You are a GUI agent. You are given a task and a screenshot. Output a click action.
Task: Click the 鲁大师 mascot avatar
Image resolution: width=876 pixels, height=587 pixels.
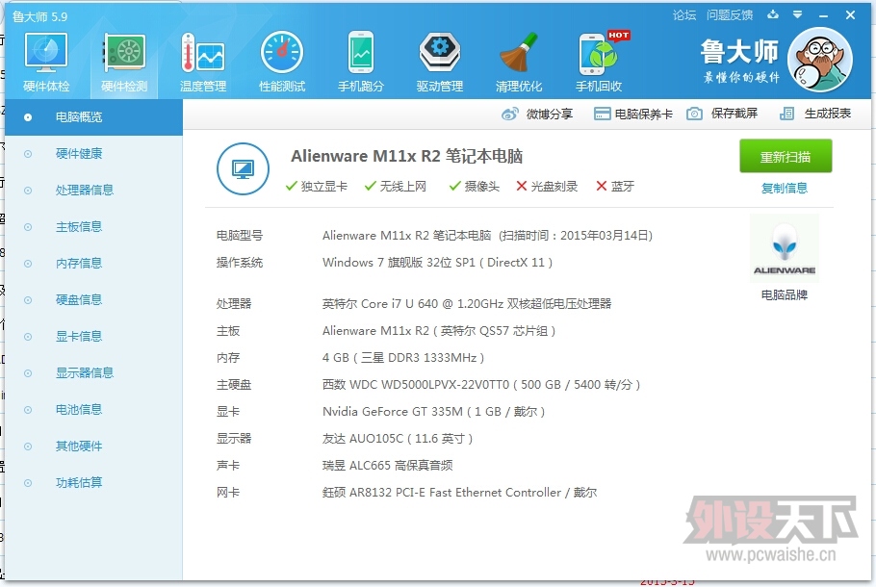pyautogui.click(x=819, y=60)
